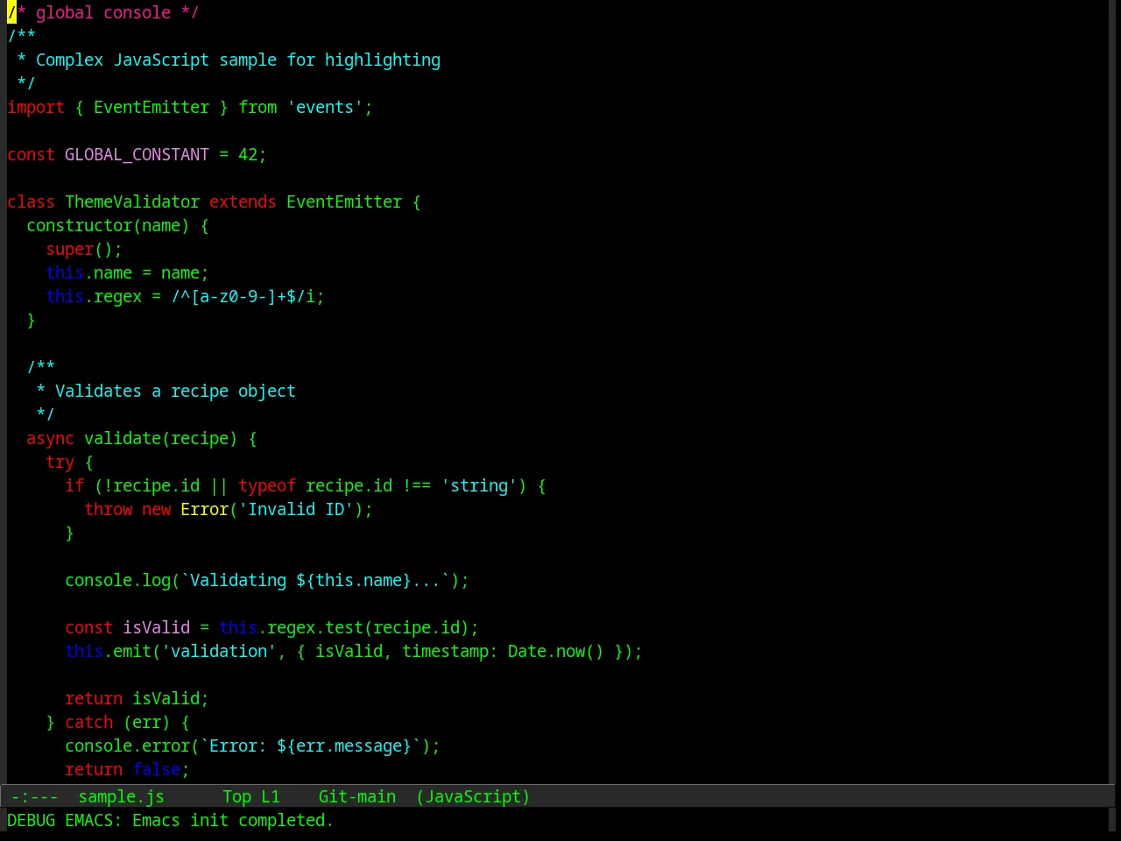This screenshot has width=1121, height=841.
Task: Click the Top position indicator in mode line
Action: coord(237,797)
